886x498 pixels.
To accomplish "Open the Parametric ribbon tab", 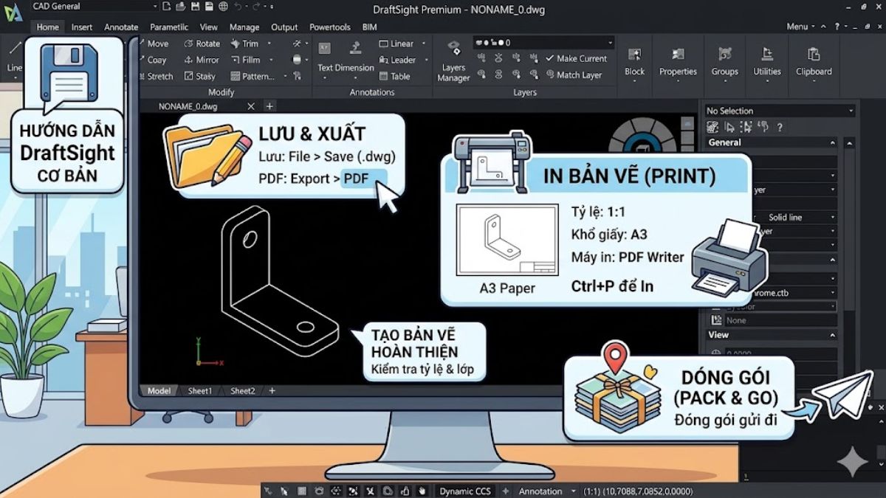I will point(169,27).
